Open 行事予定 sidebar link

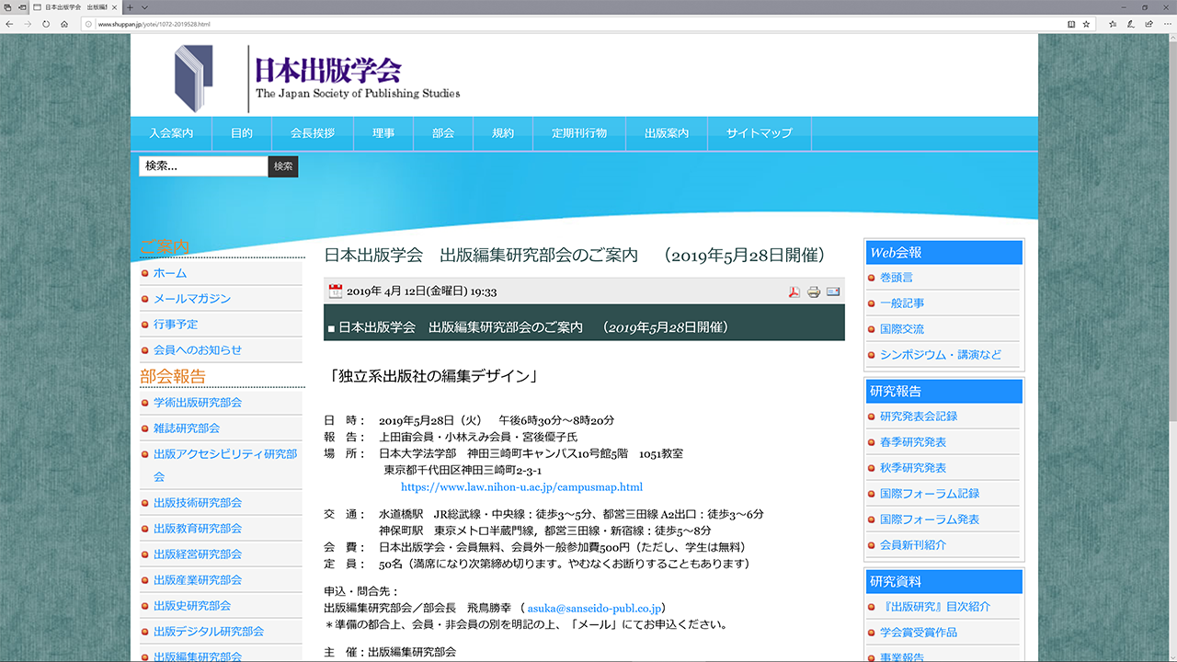tap(176, 325)
